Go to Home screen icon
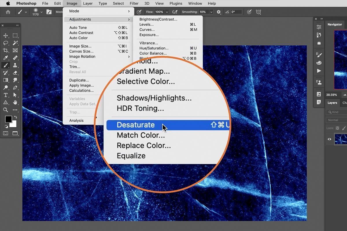The height and width of the screenshot is (231, 347). (x=8, y=12)
